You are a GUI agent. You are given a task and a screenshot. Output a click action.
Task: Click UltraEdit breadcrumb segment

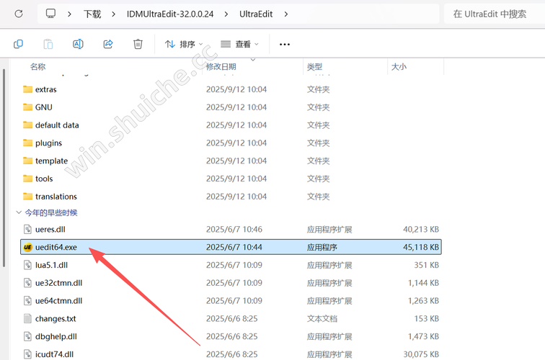click(256, 14)
